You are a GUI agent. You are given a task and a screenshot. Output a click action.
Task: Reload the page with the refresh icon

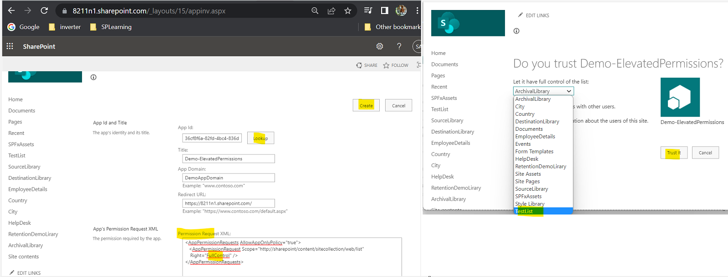[x=44, y=10]
